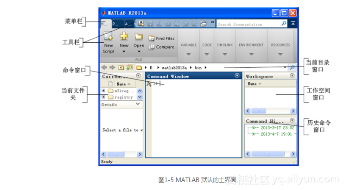Open the address bar history dropdown
344x190 pixels.
(x=285, y=67)
